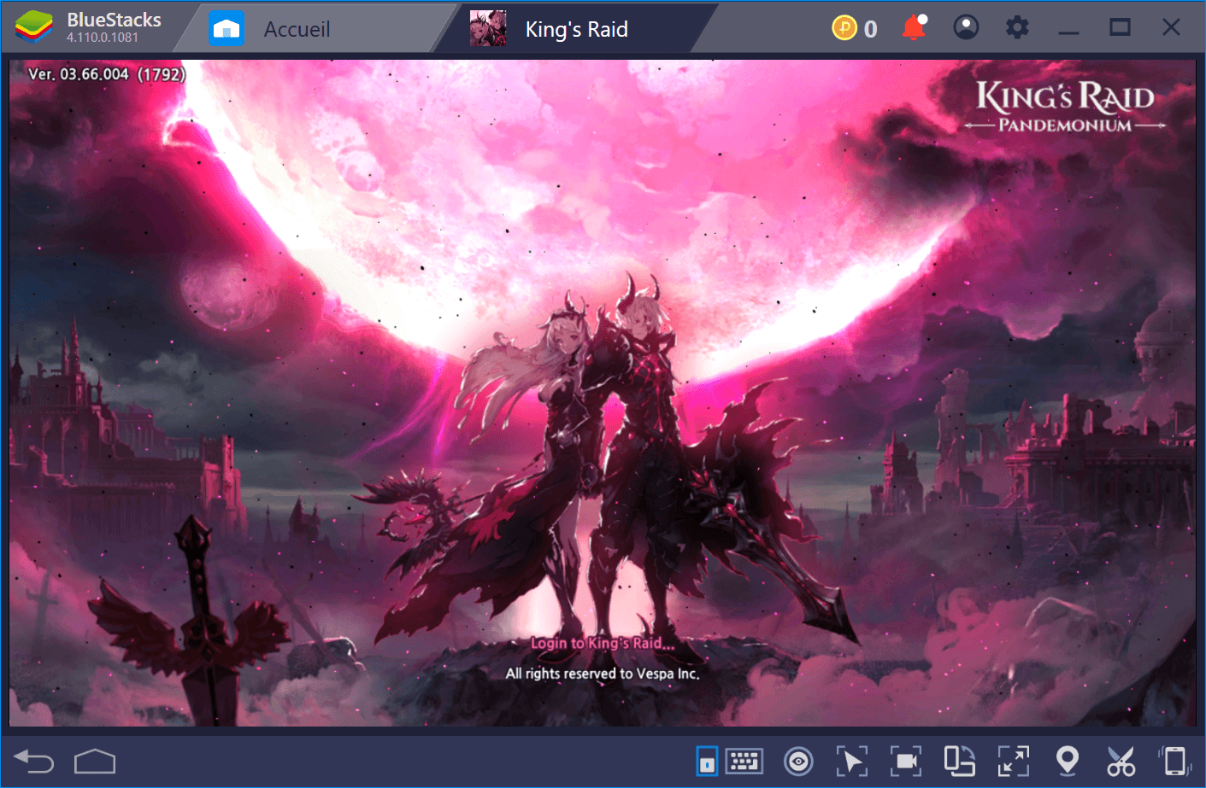Close the BlueStacks window

click(1171, 27)
